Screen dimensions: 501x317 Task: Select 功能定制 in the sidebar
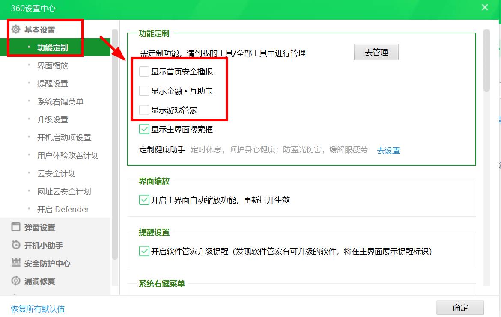click(x=55, y=47)
